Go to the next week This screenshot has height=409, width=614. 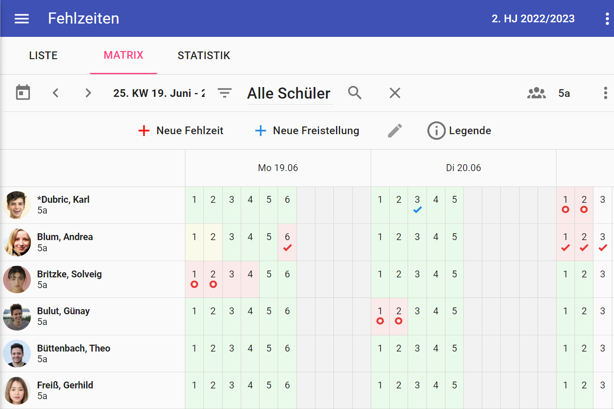point(88,93)
